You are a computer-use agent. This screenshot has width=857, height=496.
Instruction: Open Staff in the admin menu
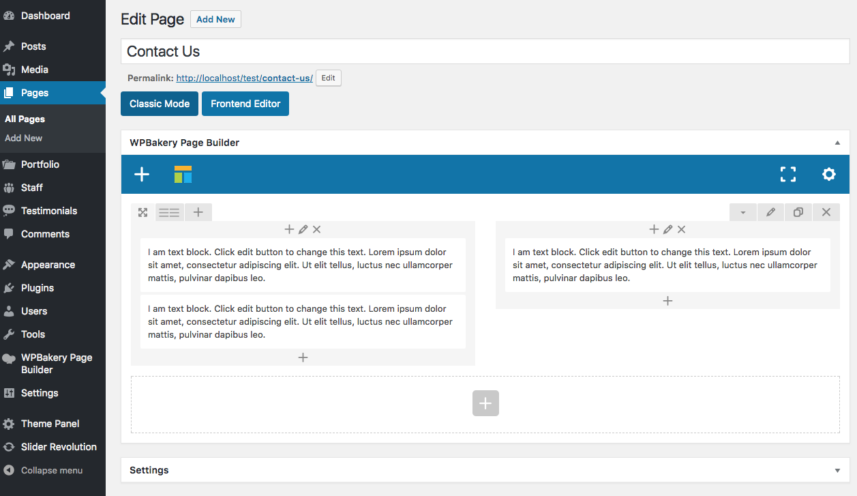click(52, 188)
